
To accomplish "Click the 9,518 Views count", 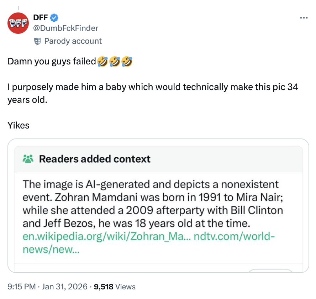I will [x=114, y=286].
